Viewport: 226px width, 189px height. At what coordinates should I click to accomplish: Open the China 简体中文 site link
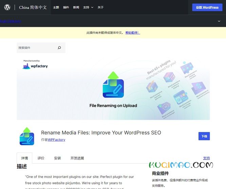(33, 7)
